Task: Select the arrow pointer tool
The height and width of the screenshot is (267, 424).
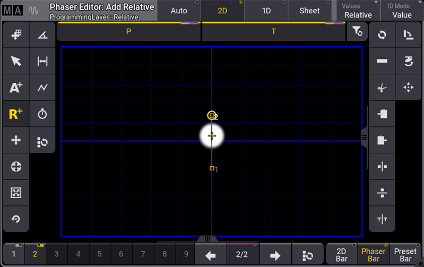Action: (x=16, y=61)
